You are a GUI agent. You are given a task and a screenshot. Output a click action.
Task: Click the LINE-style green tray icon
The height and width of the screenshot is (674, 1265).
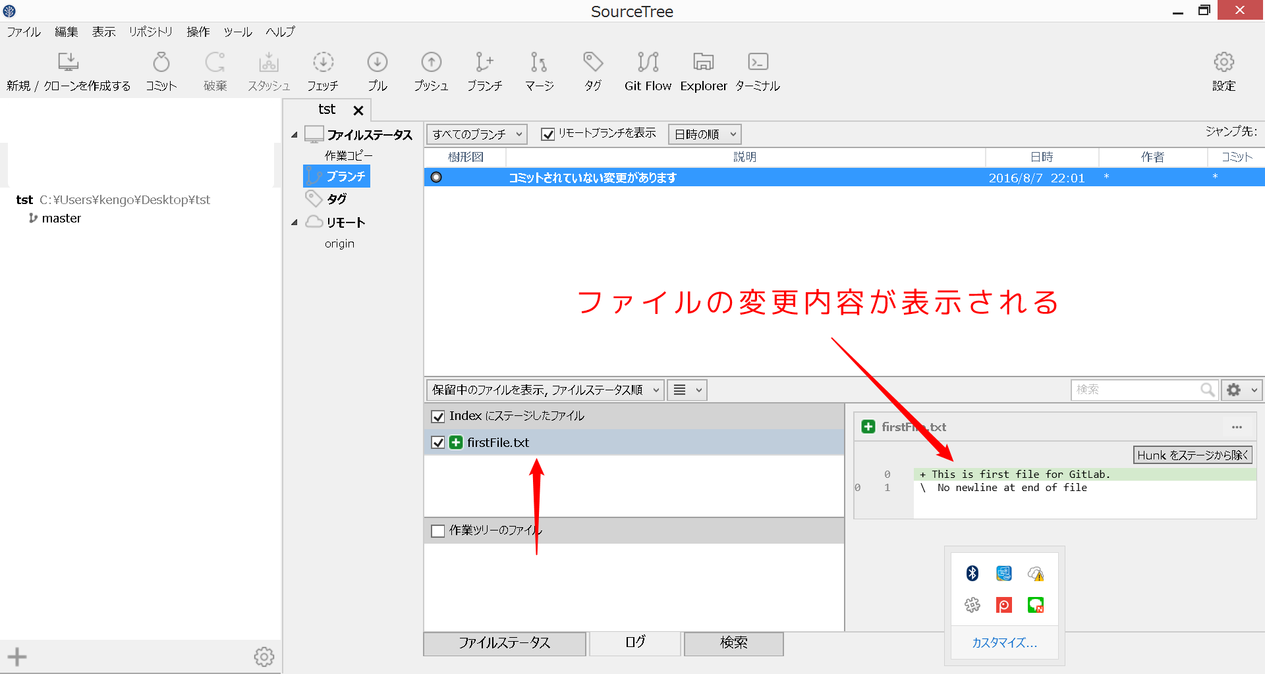pyautogui.click(x=1036, y=605)
